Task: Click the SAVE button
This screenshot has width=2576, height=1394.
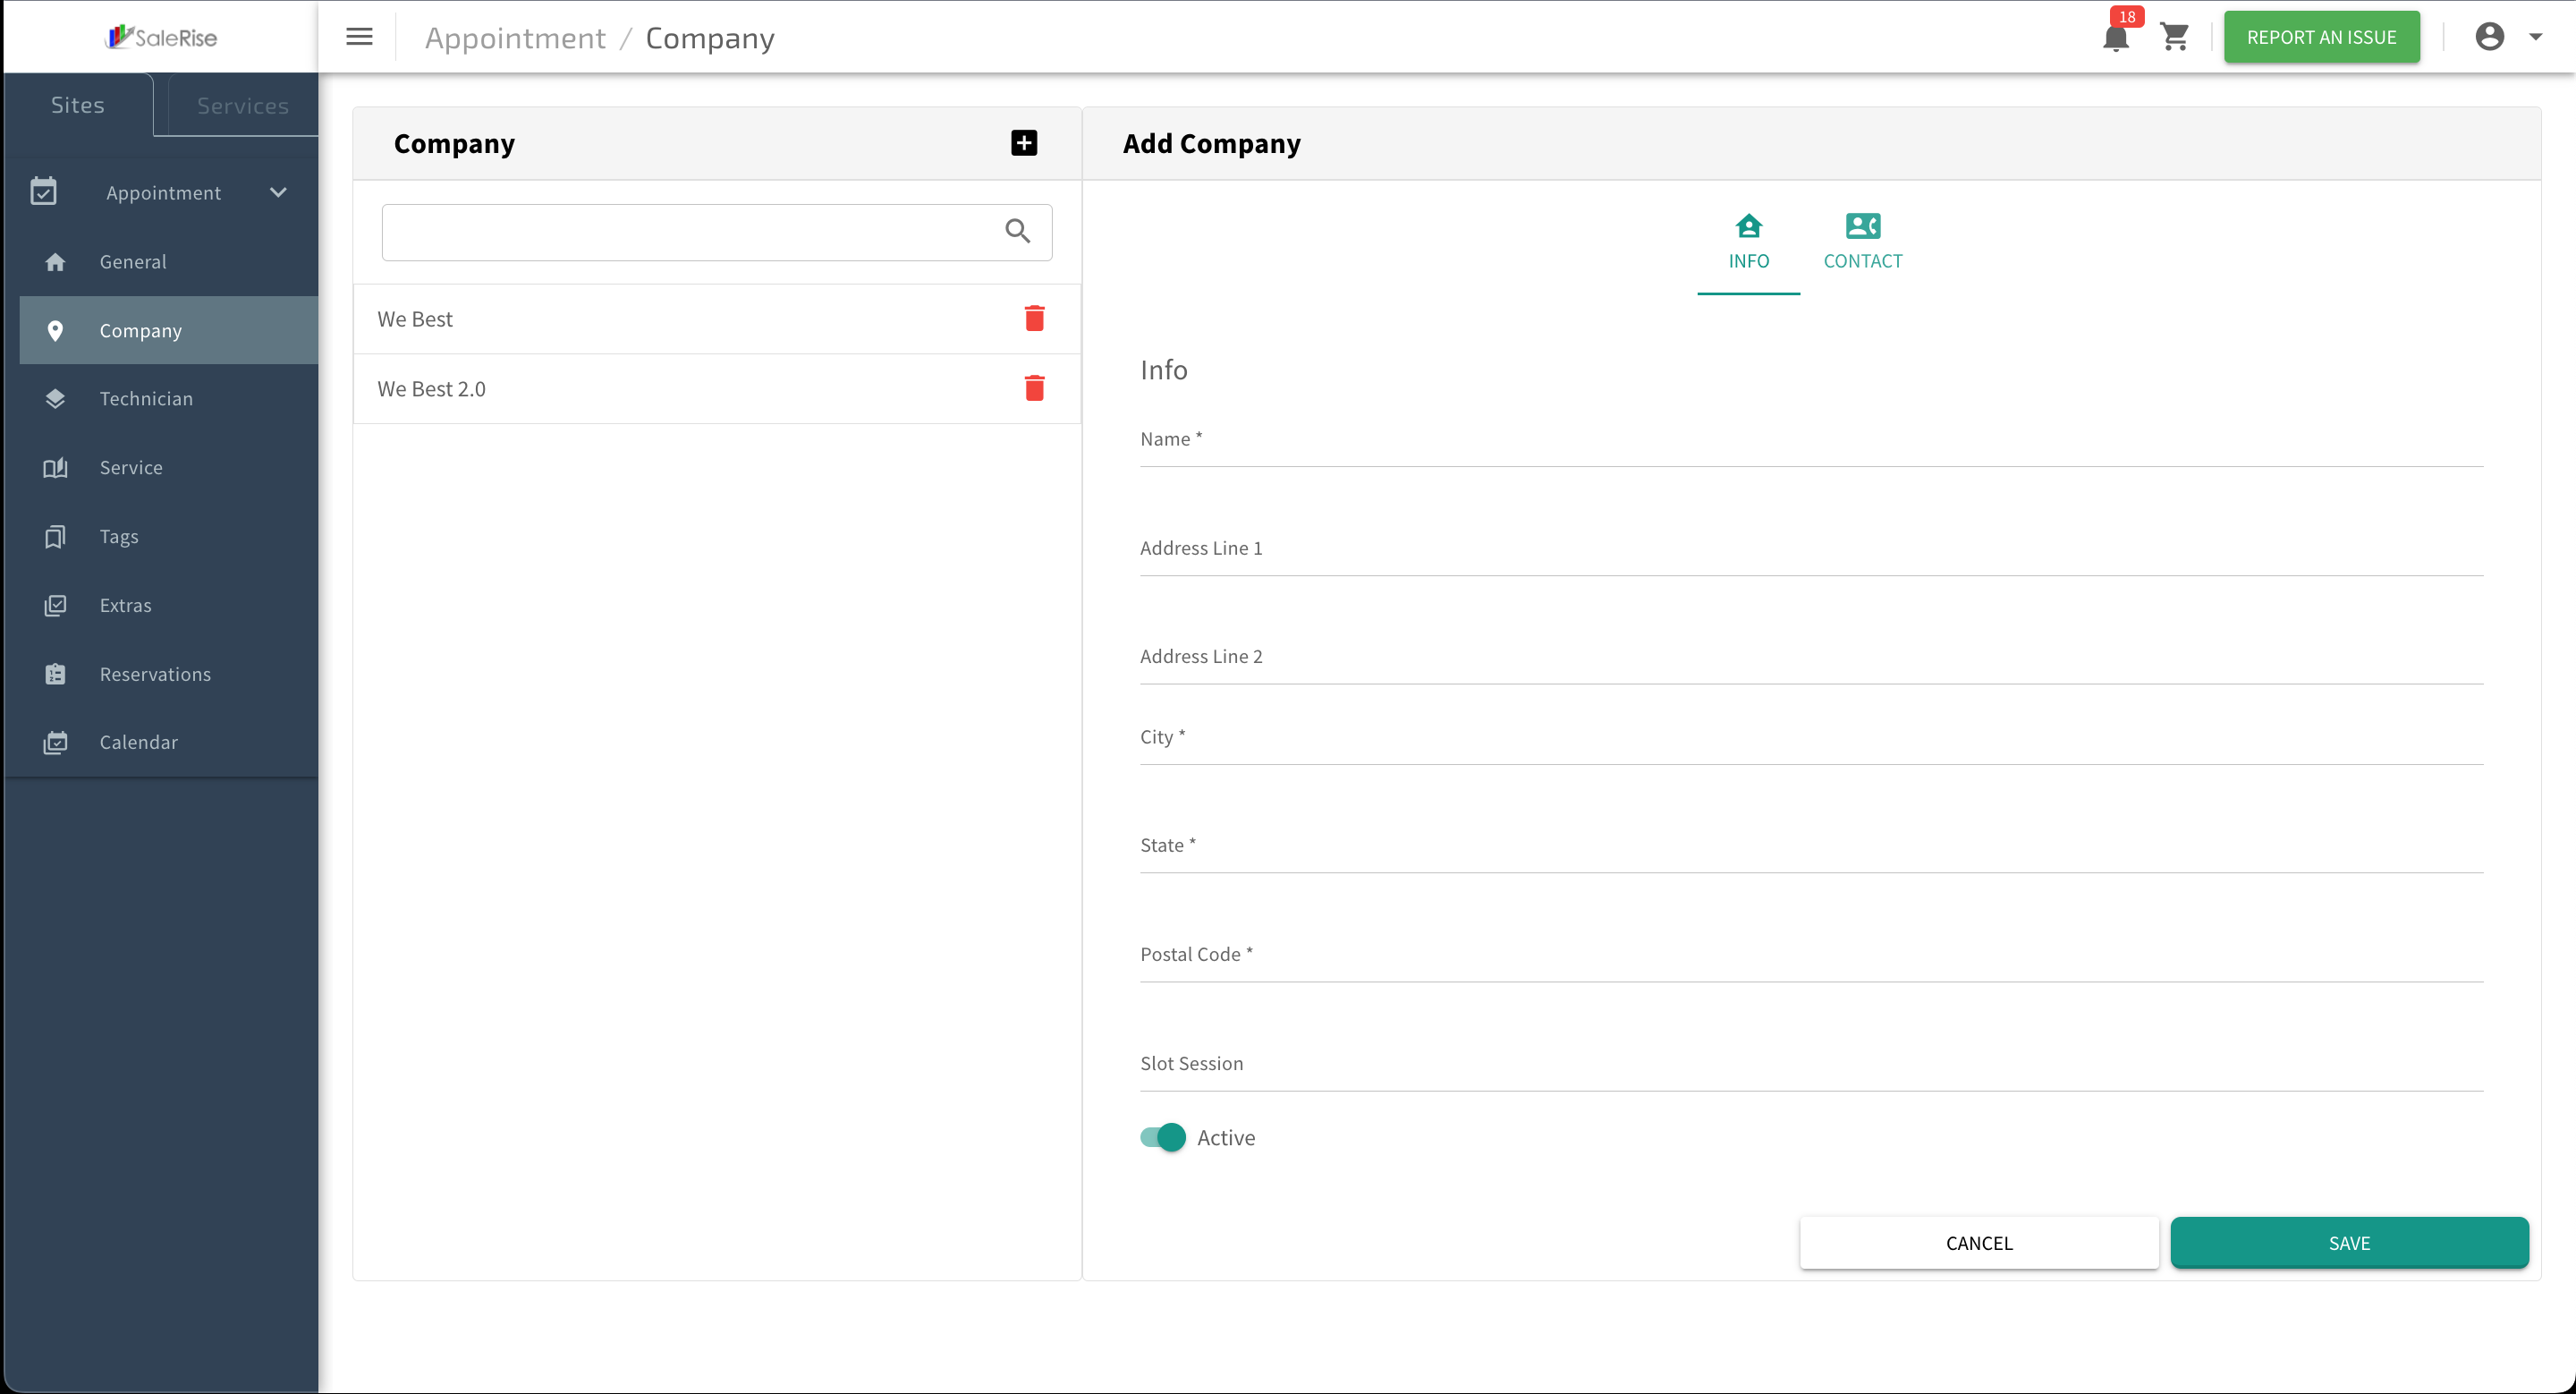Action: [2349, 1243]
